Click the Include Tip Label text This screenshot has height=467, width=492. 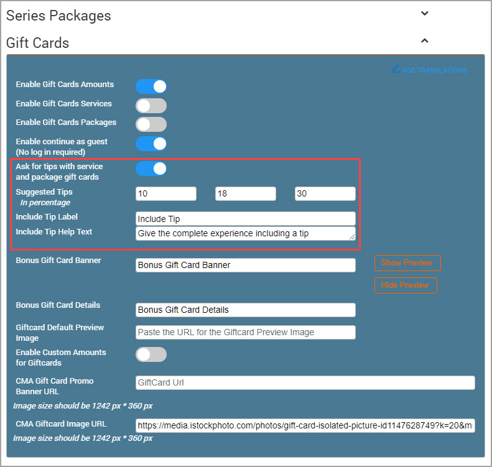click(x=47, y=217)
